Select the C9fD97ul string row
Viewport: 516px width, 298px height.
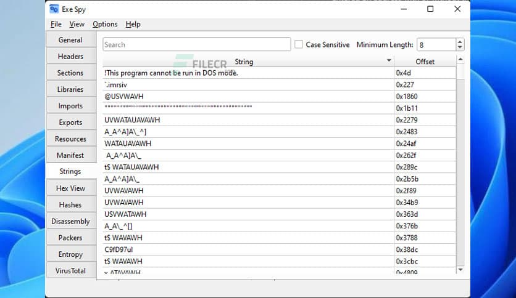[x=247, y=249]
